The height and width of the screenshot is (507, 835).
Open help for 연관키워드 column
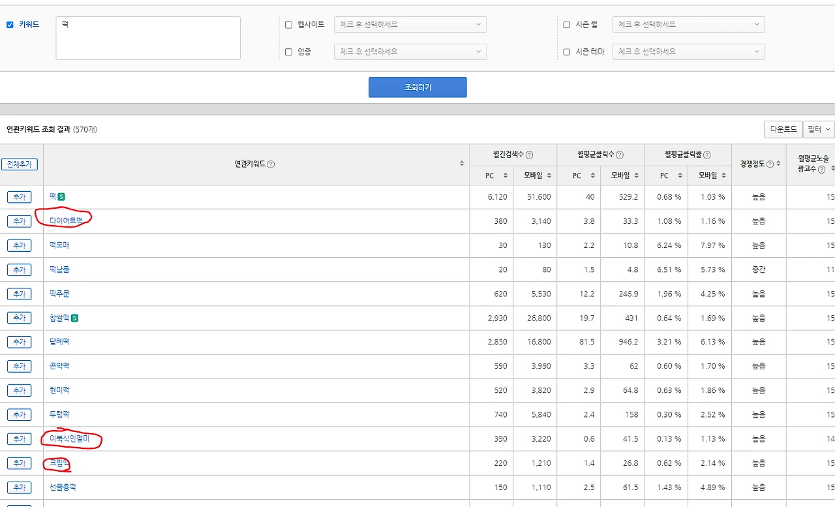pyautogui.click(x=271, y=164)
